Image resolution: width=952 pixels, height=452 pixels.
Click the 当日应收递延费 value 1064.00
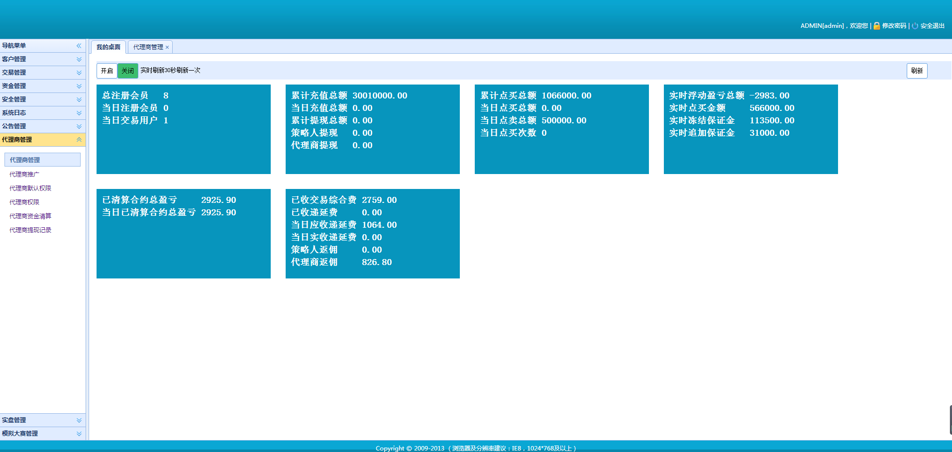379,225
